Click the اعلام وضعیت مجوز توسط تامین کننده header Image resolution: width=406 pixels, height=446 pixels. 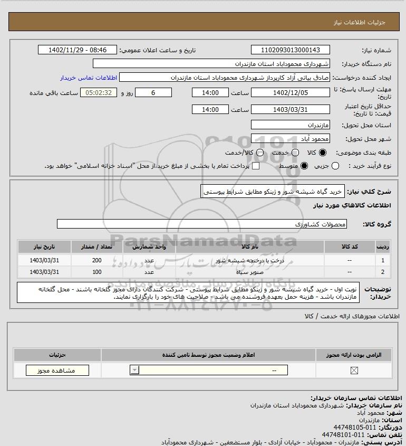point(208,355)
